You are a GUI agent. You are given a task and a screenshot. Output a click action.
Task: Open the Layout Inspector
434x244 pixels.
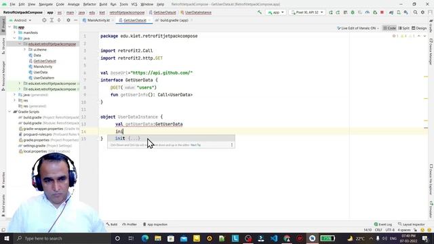(412, 224)
